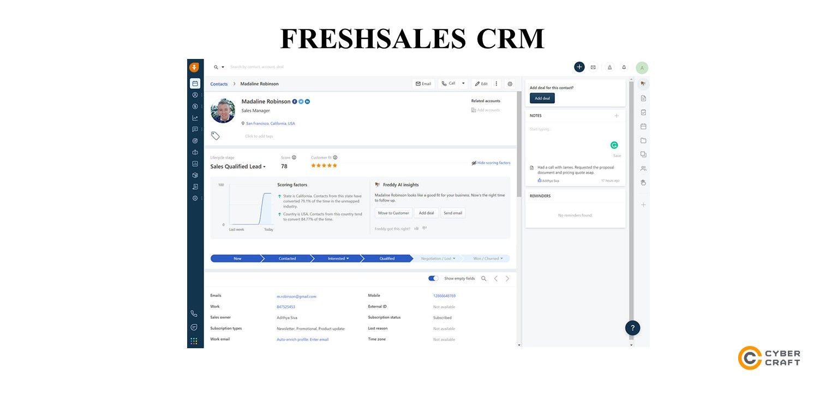825x393 pixels.
Task: Open the tasks checkbox icon in right rail
Action: [643, 112]
